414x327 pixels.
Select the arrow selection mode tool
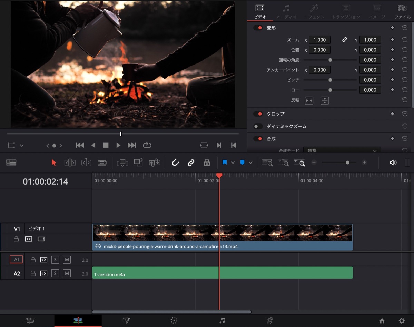pyautogui.click(x=53, y=163)
